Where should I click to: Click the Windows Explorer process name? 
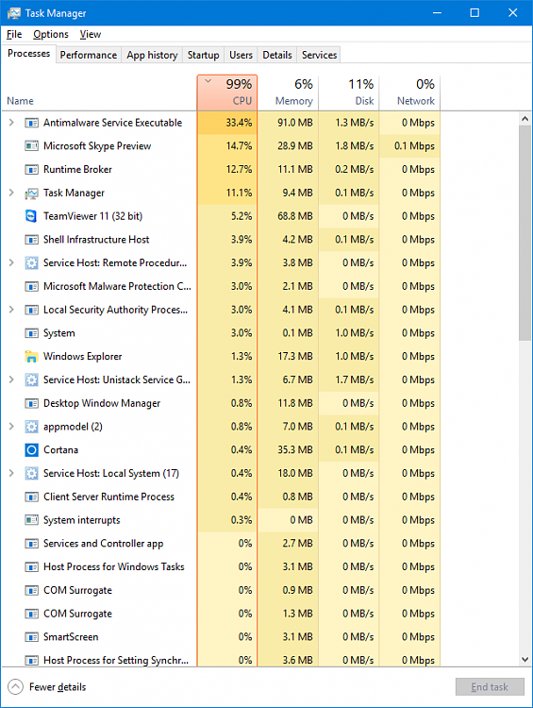(83, 356)
